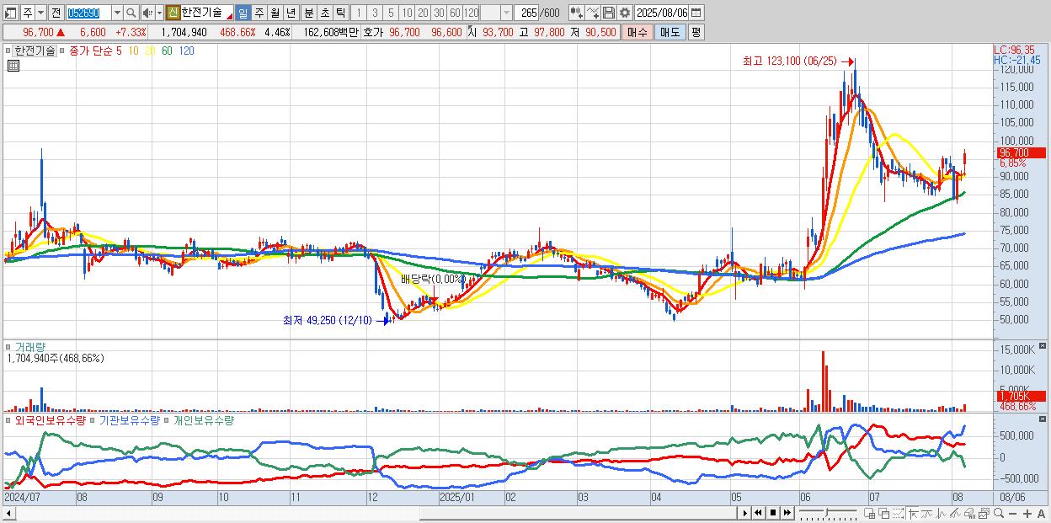Select 일 daily chart period
Screen dimensions: 1051x523
coord(243,13)
